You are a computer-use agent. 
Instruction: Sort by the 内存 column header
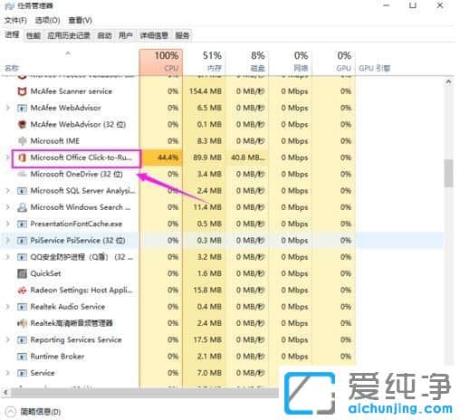[x=205, y=62]
